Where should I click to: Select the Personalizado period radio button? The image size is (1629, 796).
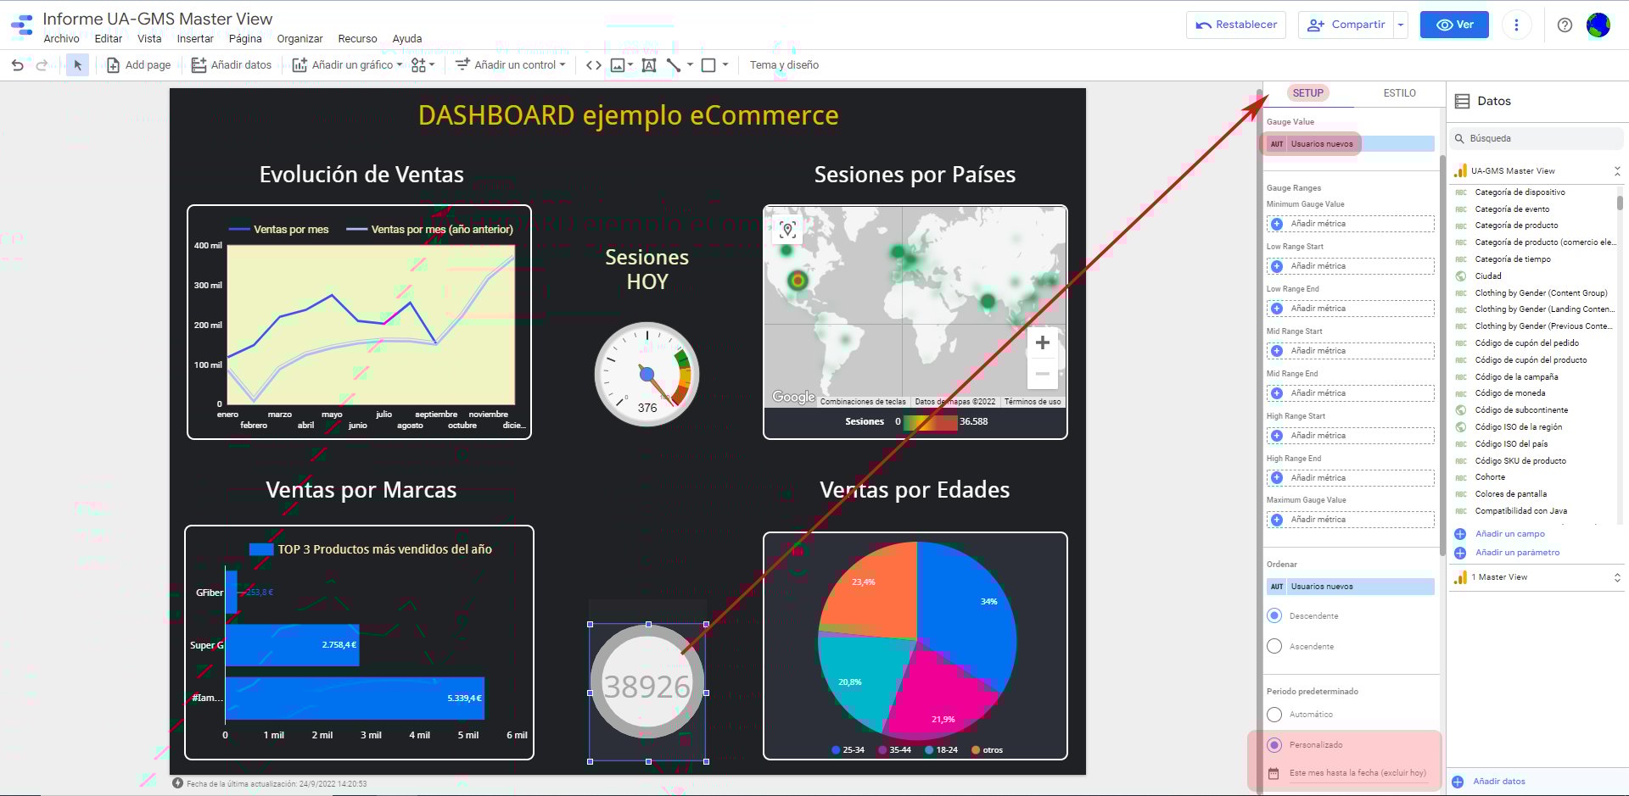pyautogui.click(x=1274, y=745)
